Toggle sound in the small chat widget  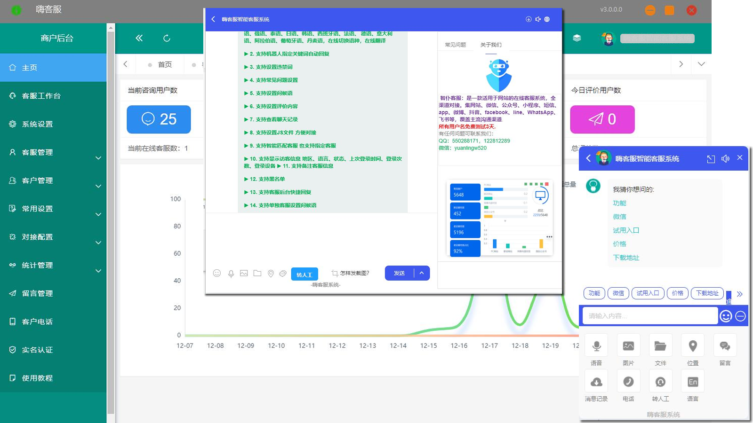725,159
